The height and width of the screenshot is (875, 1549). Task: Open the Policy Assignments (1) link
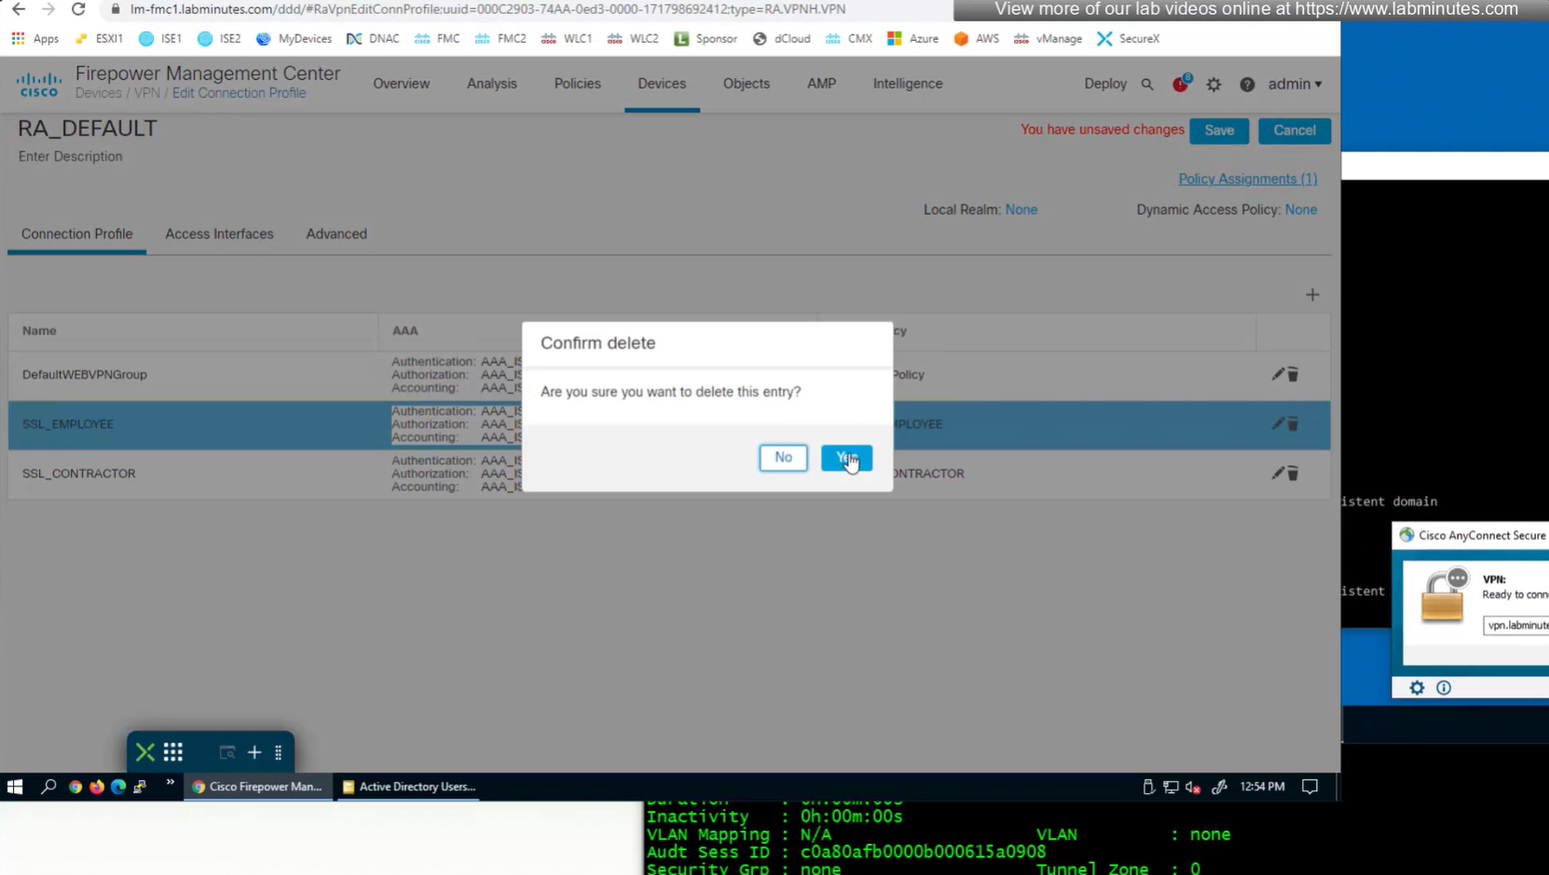1247,179
